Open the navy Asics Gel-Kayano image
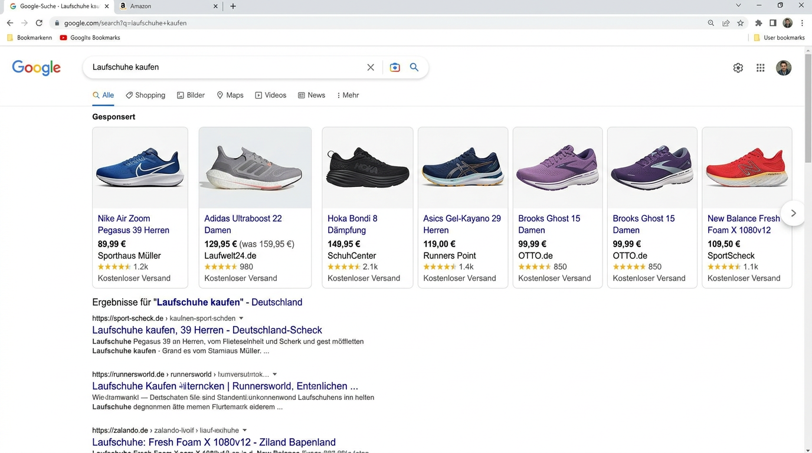 coord(463,168)
